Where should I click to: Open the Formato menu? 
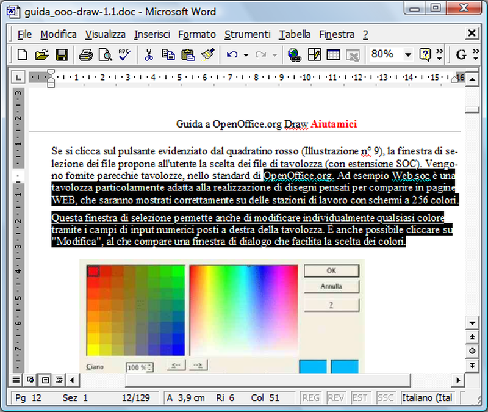[x=197, y=34]
